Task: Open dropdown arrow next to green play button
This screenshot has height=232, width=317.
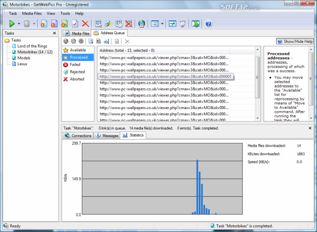Action: [19, 24]
